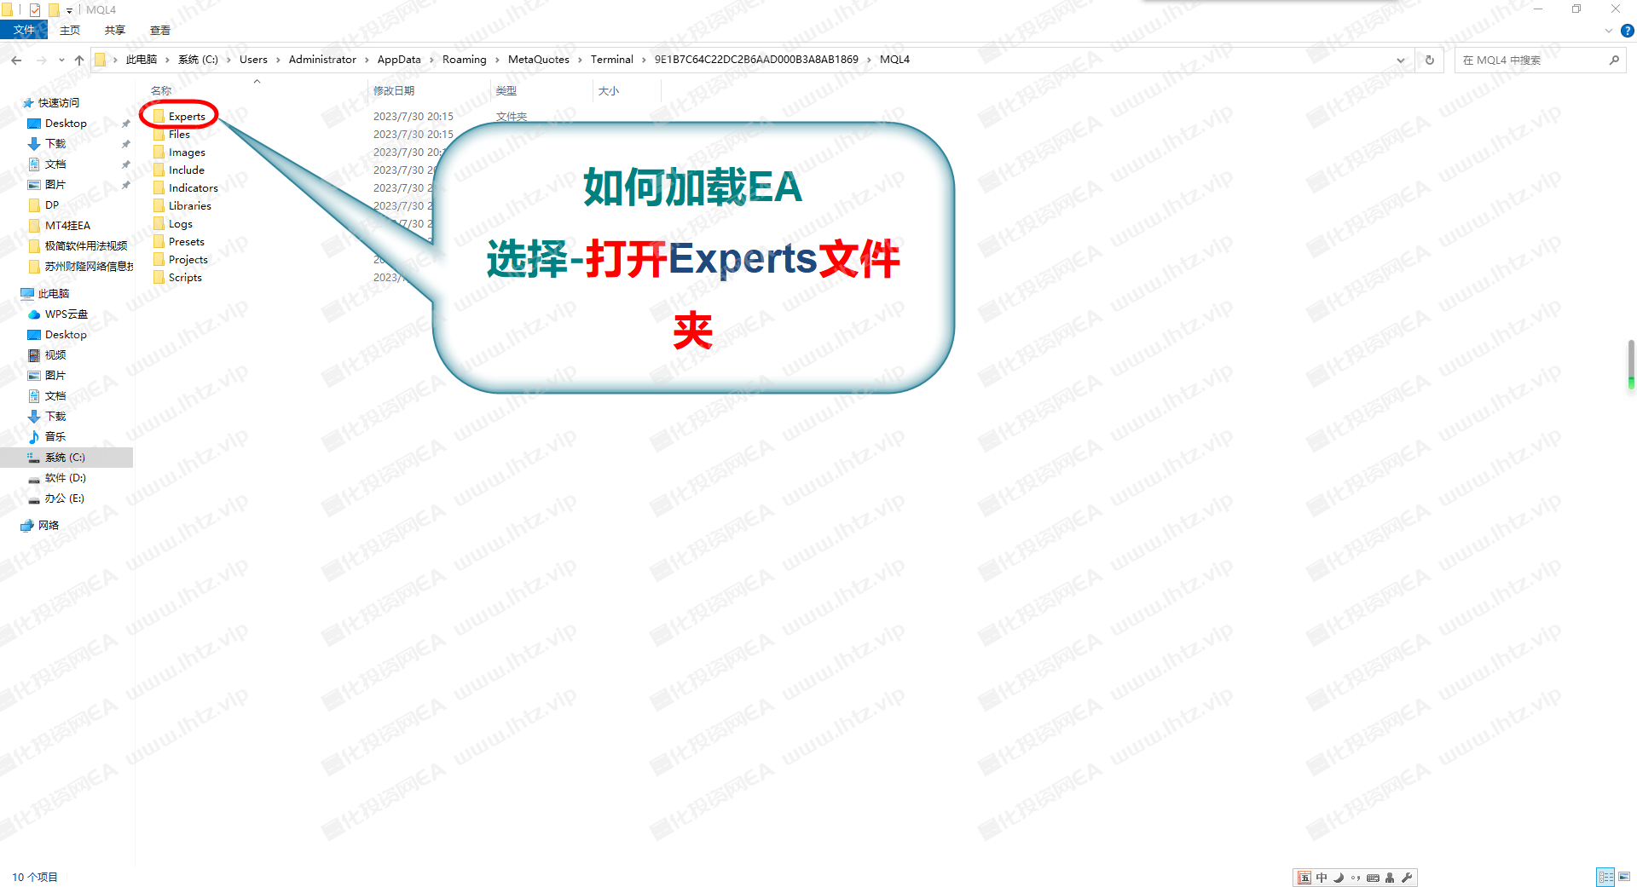Open the recent locations dropdown arrow
Screen dimensions: 1637x887
[x=61, y=60]
